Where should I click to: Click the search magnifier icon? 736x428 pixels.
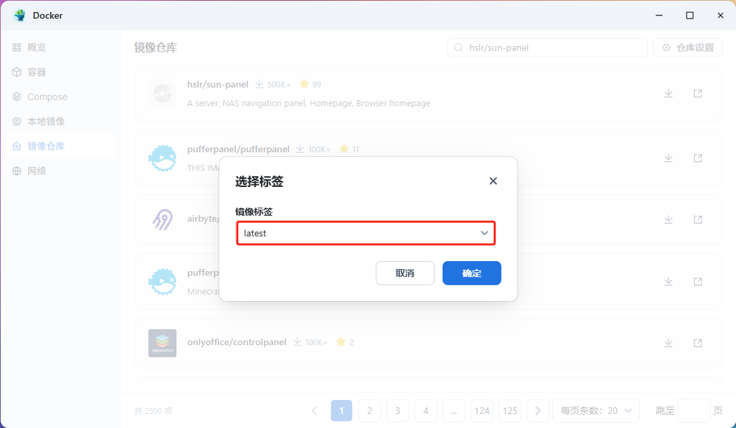point(459,47)
